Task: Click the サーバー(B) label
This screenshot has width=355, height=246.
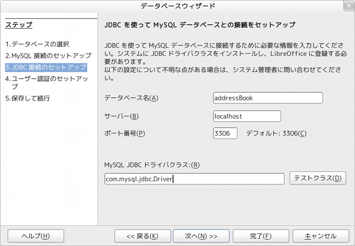Action: [121, 116]
